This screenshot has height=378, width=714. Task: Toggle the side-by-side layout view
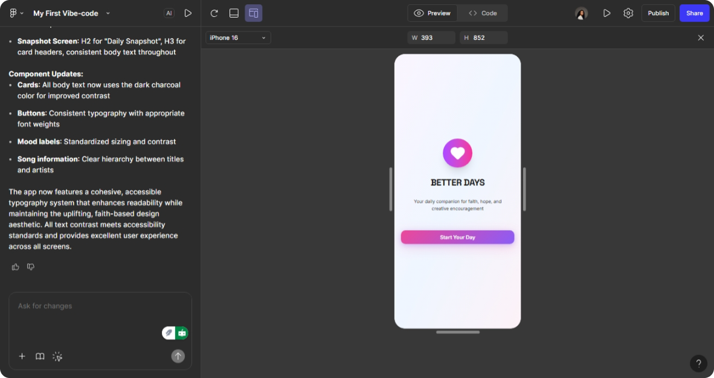(x=253, y=13)
